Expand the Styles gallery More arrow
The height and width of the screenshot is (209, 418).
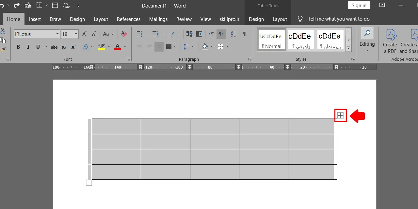point(348,48)
